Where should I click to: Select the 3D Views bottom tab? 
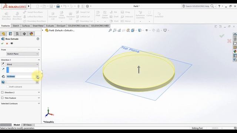tap(27, 125)
